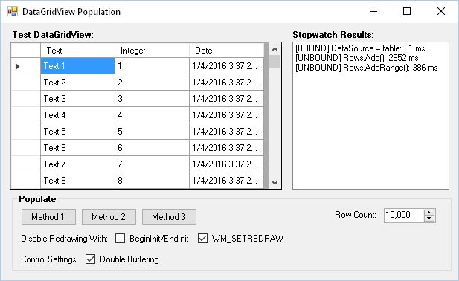
Task: Click the grid's top-left select-all header cell
Action: click(25, 51)
